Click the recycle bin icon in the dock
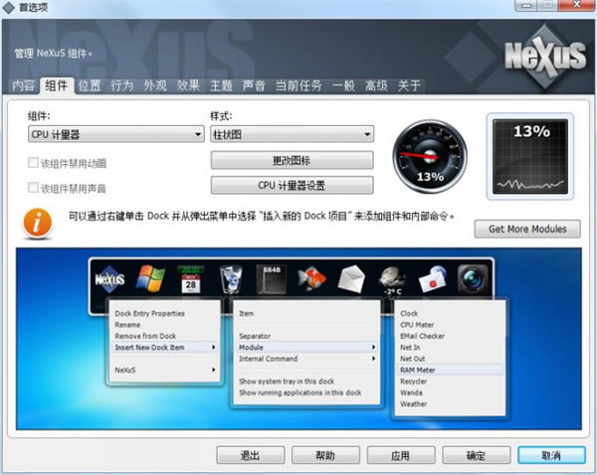This screenshot has height=475, width=597. [231, 279]
